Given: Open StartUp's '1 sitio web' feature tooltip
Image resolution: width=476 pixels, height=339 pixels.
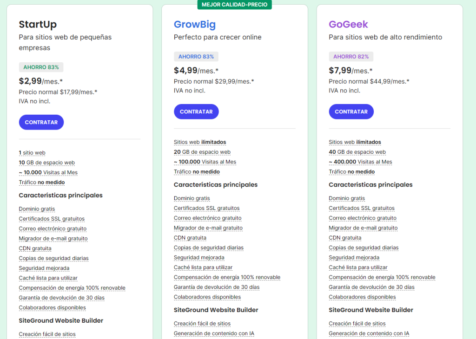Looking at the screenshot, I should (32, 153).
